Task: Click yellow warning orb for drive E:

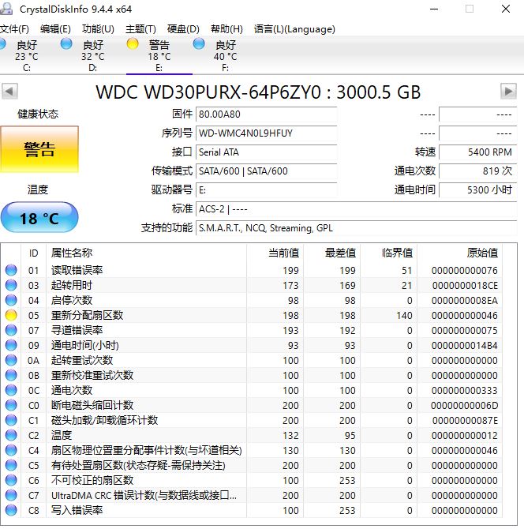Action: click(133, 43)
